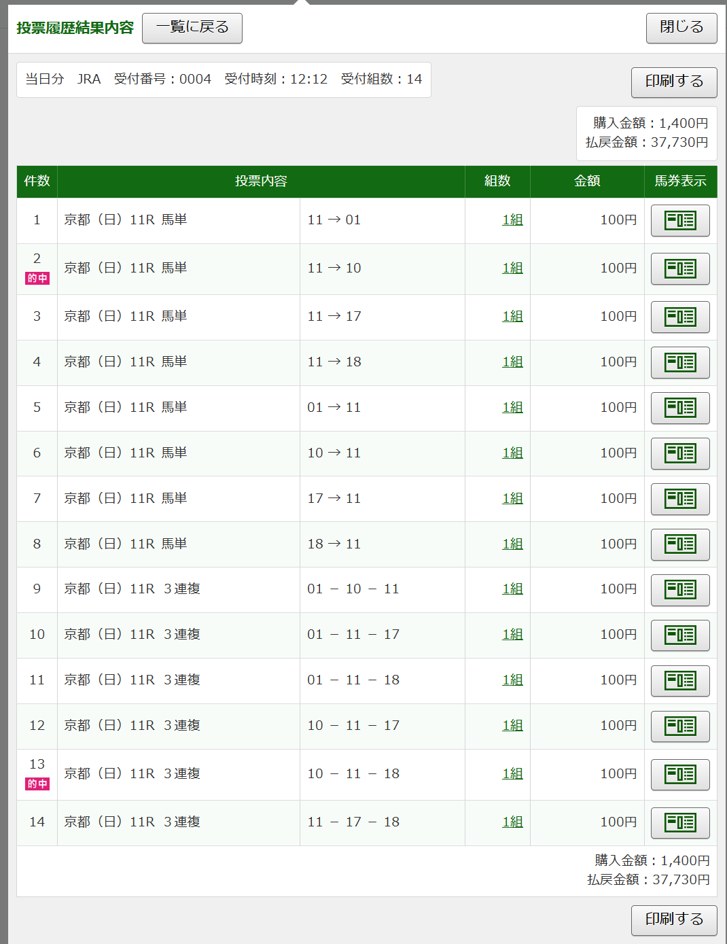View ticket for 3連複 01-11-18
Screen dimensions: 727x944
(679, 681)
